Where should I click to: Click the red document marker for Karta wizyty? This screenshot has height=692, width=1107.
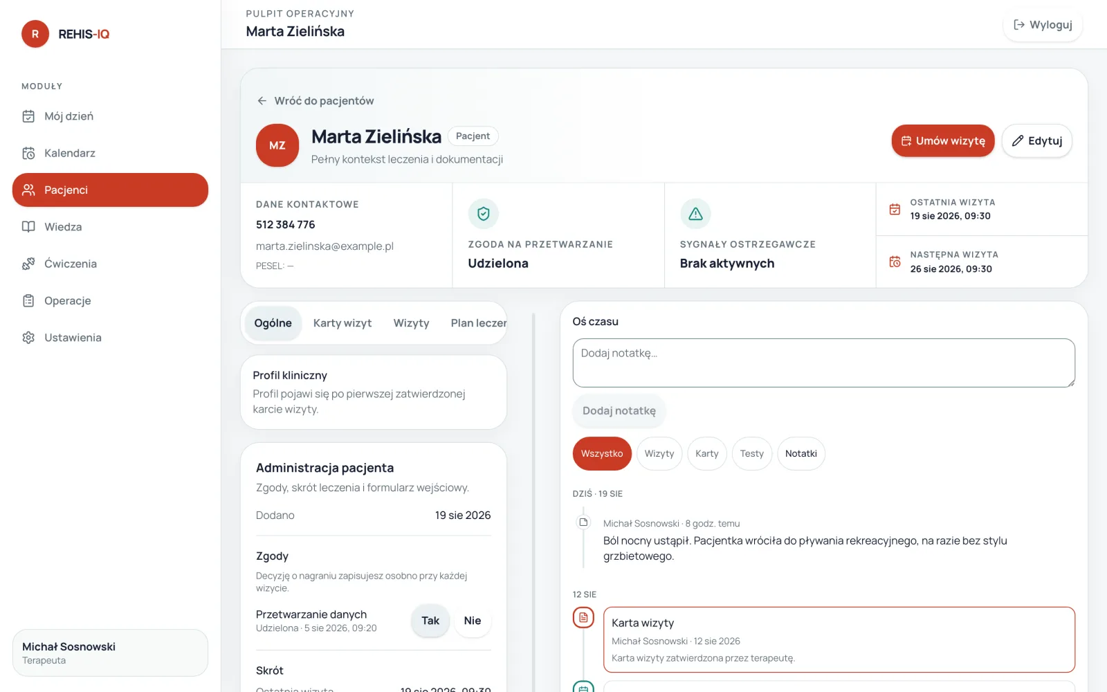pyautogui.click(x=583, y=617)
